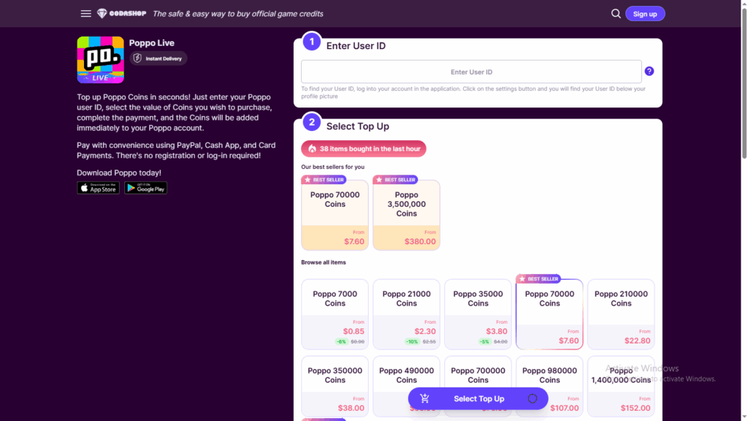Select Poppo 21000 Coins for $2.30
The image size is (748, 421).
point(406,314)
